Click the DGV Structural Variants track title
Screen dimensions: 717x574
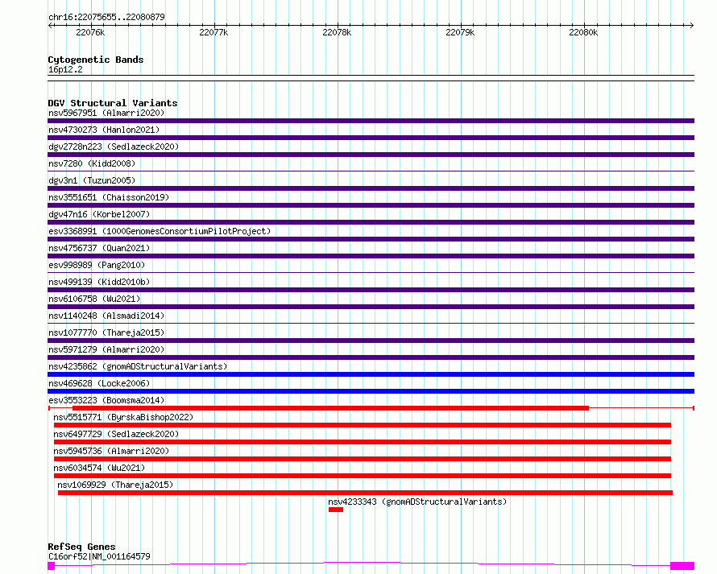click(113, 103)
